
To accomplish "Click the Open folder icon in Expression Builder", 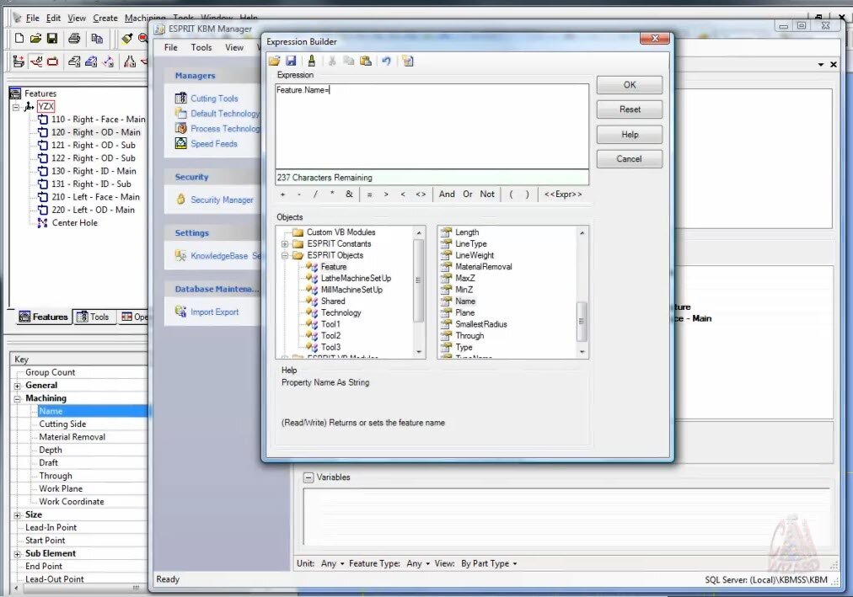I will coord(274,61).
